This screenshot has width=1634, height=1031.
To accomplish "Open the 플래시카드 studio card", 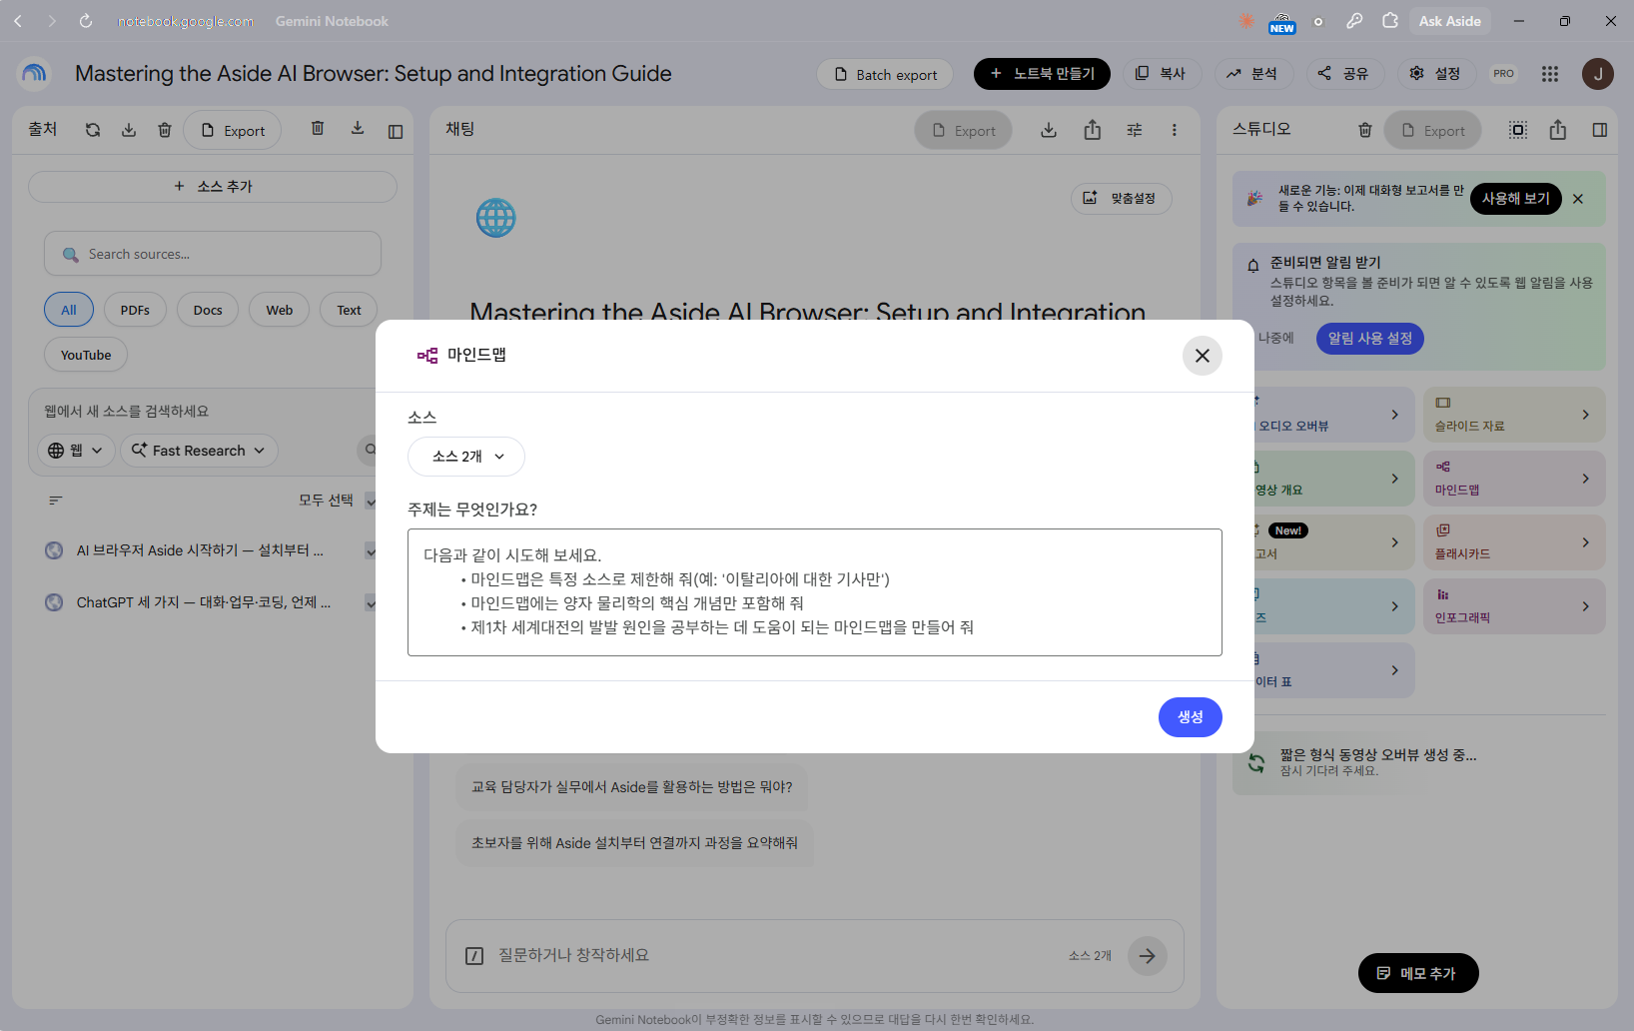I will pos(1514,542).
